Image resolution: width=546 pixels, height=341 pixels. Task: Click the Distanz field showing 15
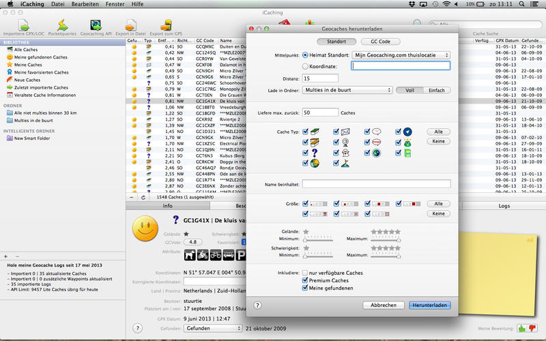pos(320,78)
